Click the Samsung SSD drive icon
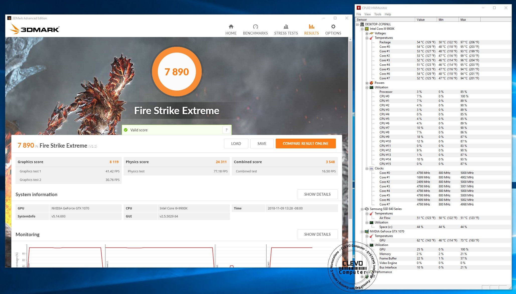The width and height of the screenshot is (516, 294). [367, 209]
